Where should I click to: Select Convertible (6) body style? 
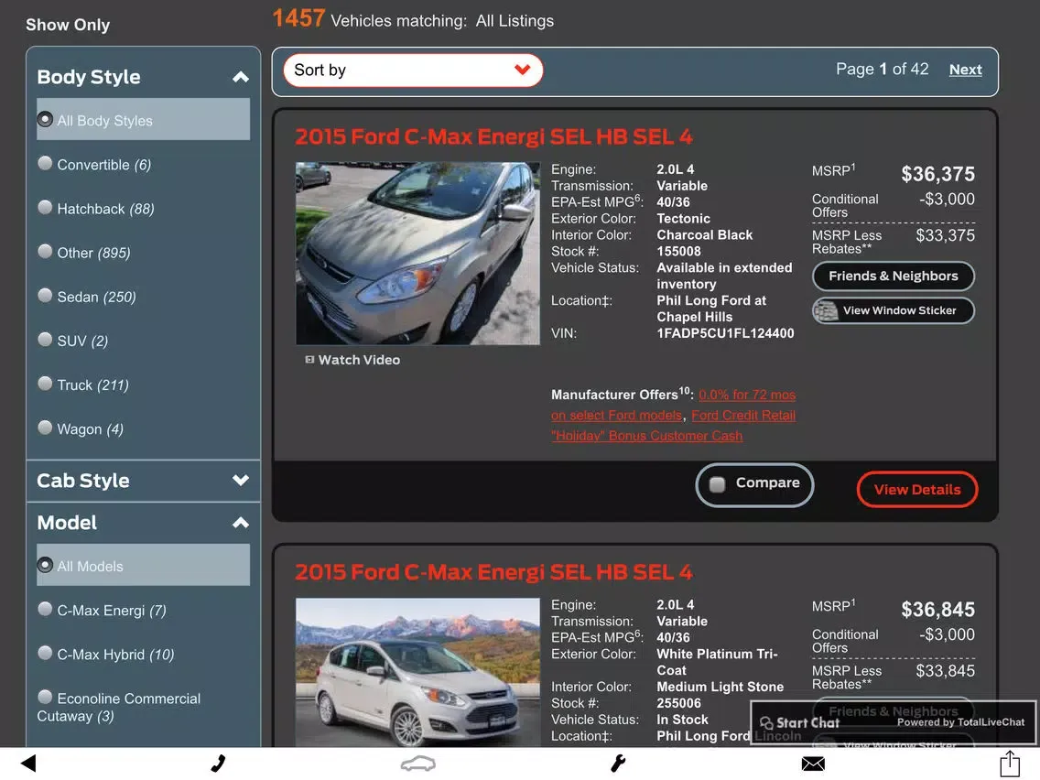pyautogui.click(x=45, y=163)
